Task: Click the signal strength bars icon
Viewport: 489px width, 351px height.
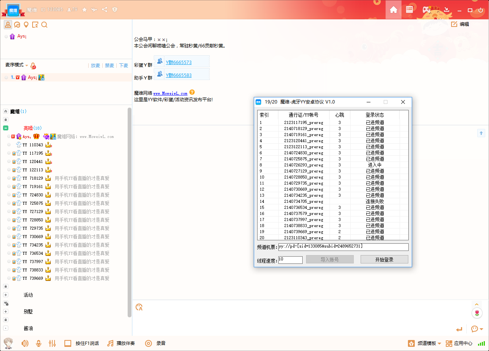Action: (481, 343)
